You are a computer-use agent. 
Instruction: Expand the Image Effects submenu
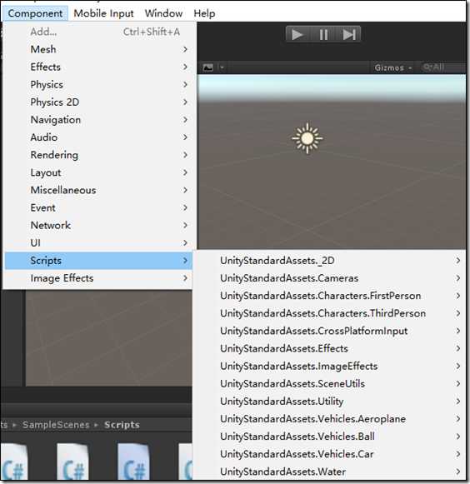(98, 278)
